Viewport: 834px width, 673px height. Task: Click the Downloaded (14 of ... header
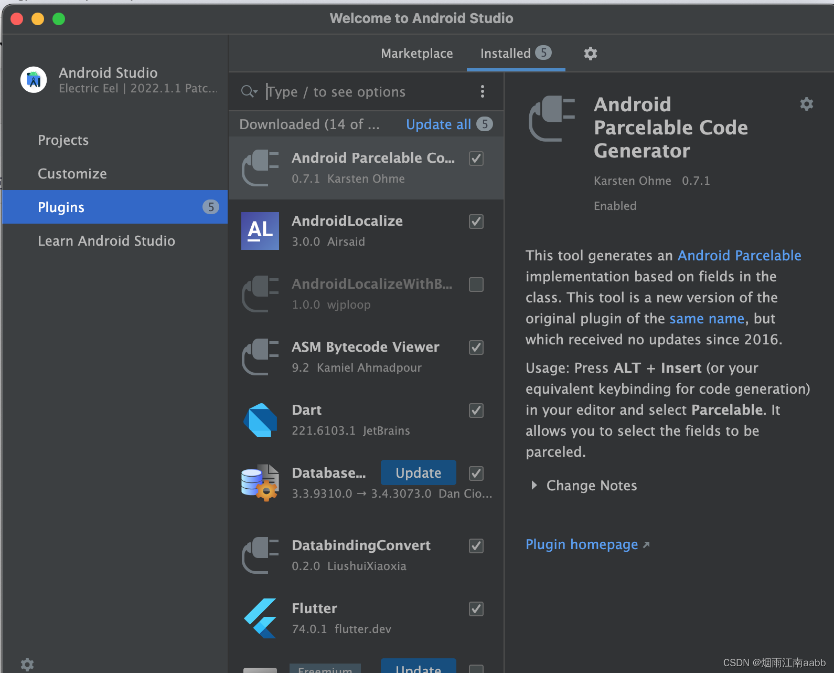(309, 124)
